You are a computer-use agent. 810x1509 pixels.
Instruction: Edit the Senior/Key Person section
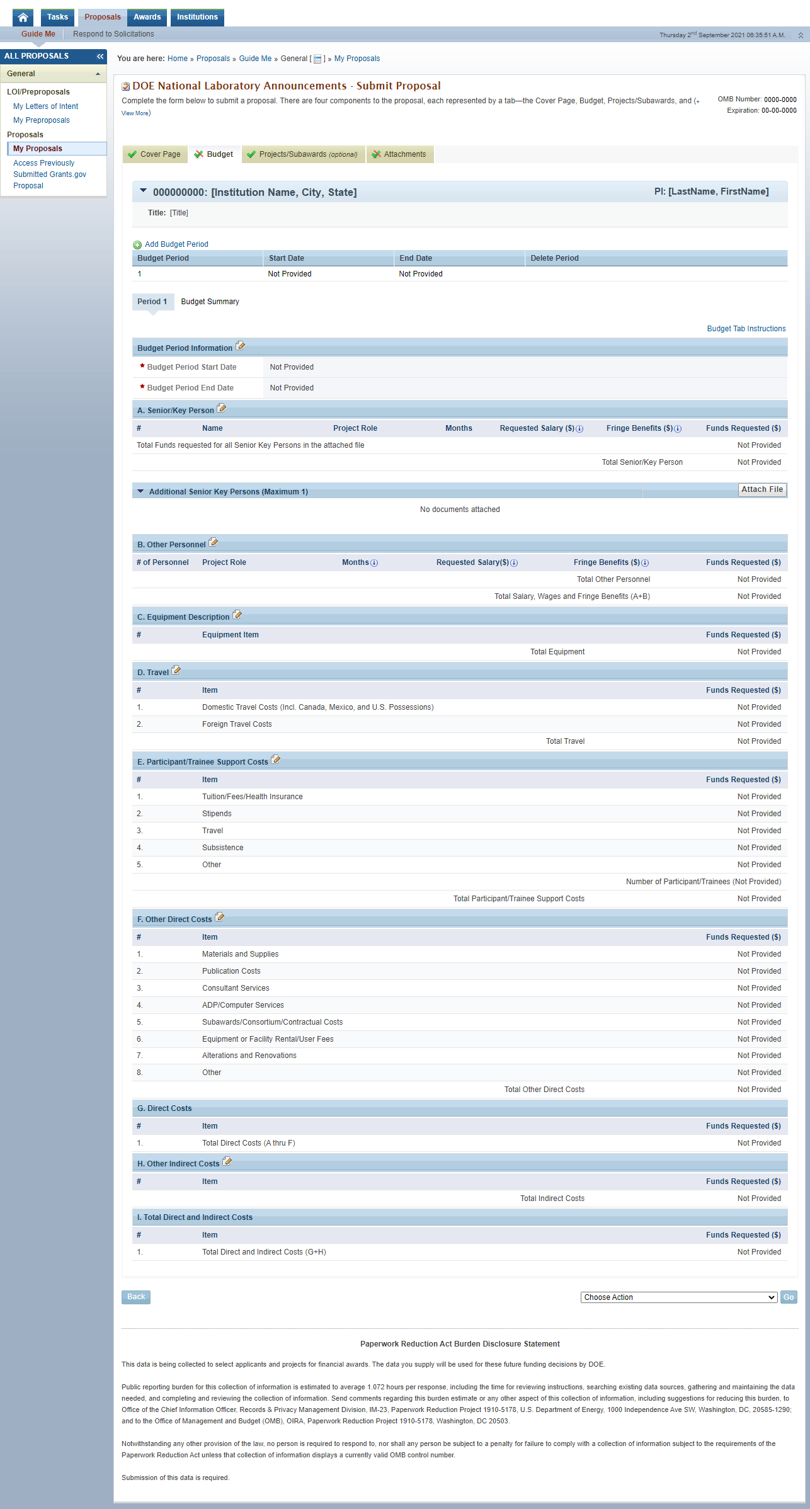click(x=222, y=409)
